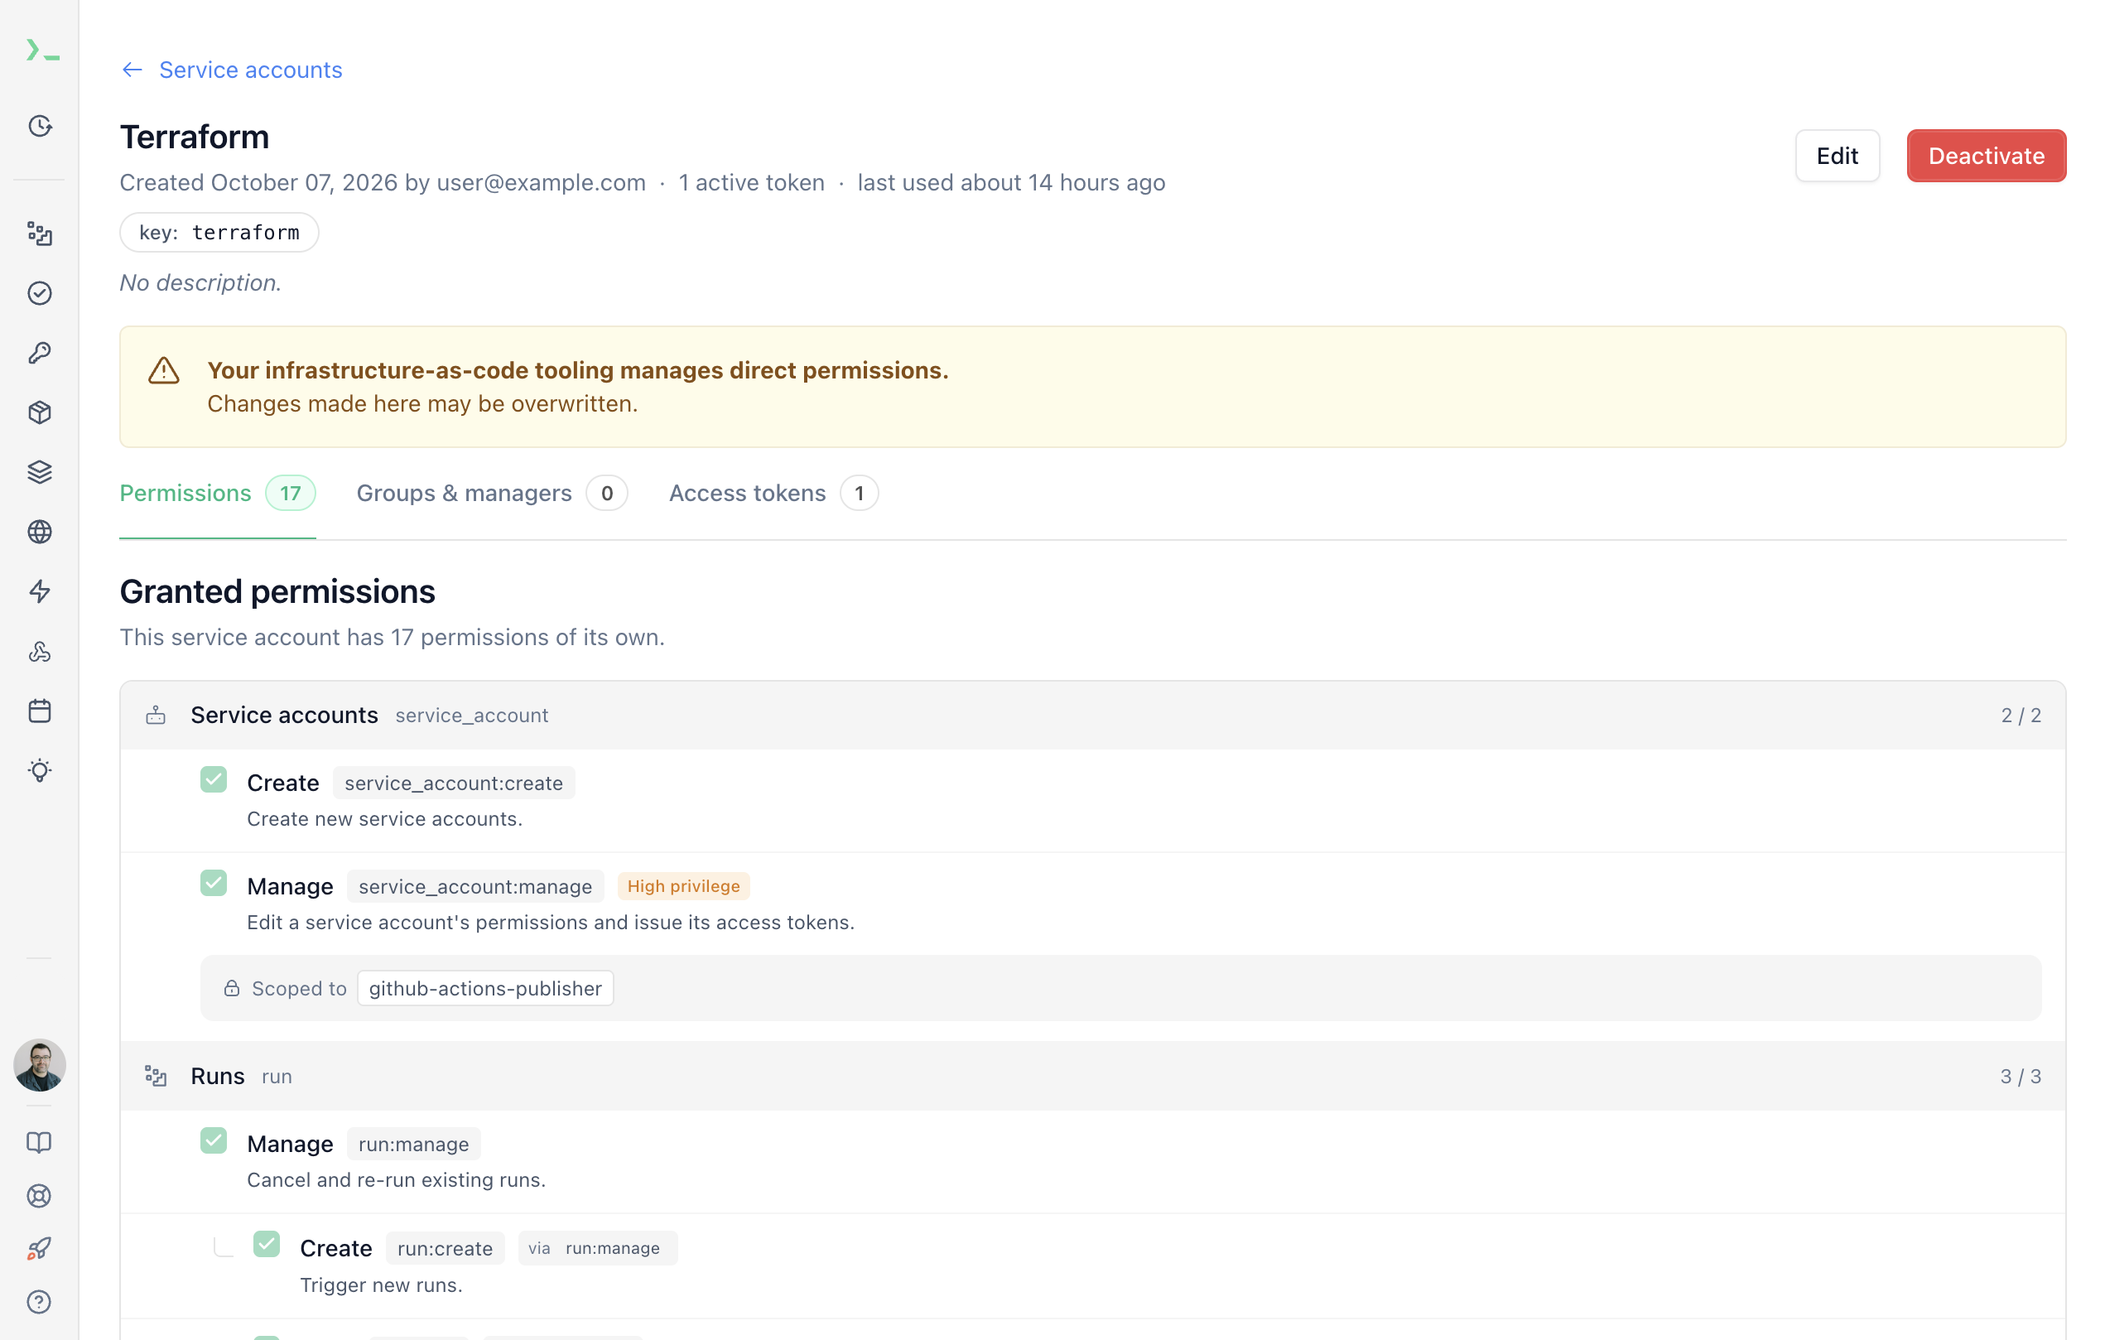Open the lightning bolt icon in sidebar
The width and height of the screenshot is (2105, 1340).
point(40,590)
